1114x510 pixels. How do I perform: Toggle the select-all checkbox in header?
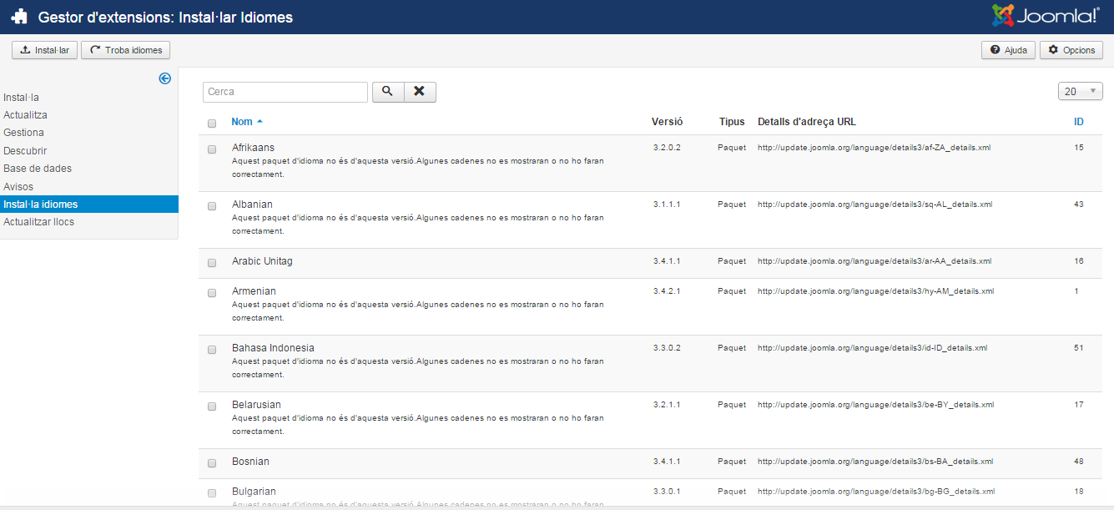click(212, 124)
